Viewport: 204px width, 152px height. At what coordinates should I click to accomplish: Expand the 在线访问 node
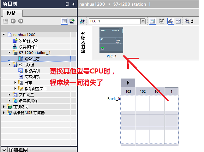[4, 107]
